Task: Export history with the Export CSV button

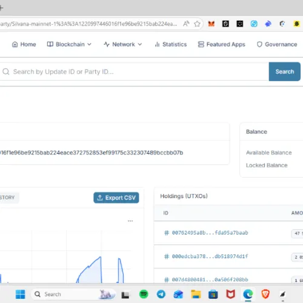Action: 116,198
